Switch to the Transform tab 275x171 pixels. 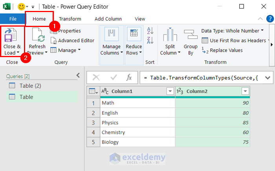click(x=70, y=19)
